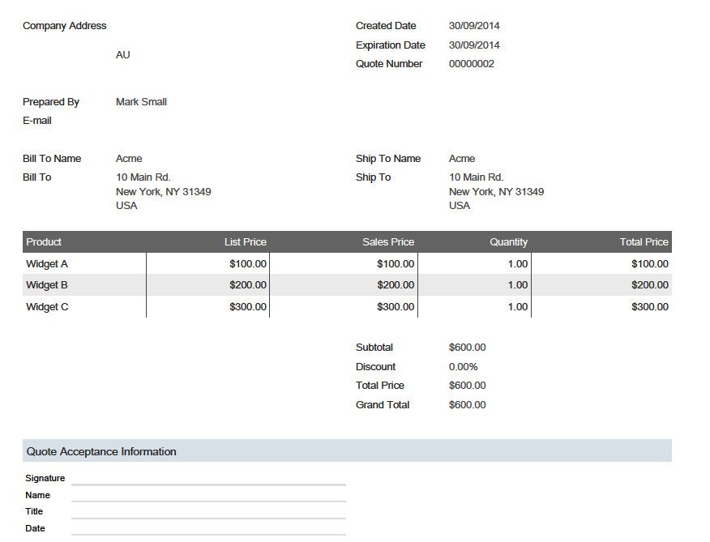Select the Discount value 0.00%
Screen dimensions: 710x542
(x=462, y=366)
